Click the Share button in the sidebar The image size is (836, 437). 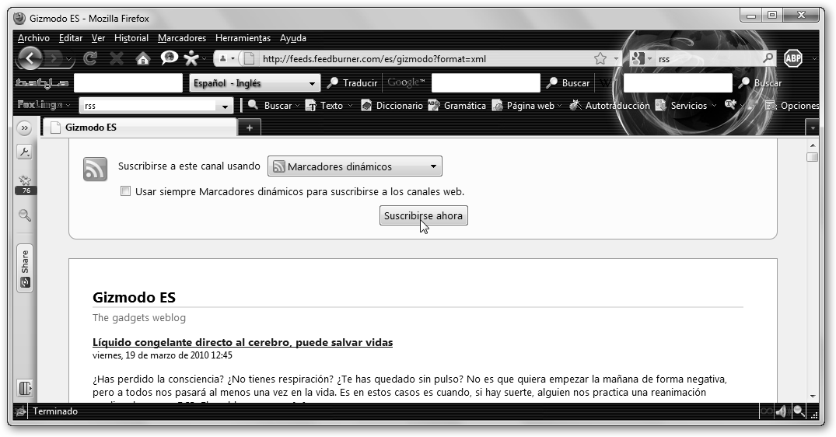pyautogui.click(x=25, y=268)
